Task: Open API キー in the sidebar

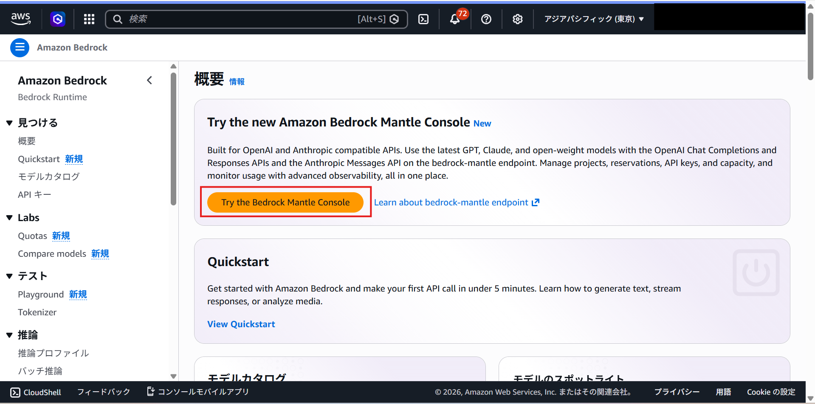Action: [34, 194]
